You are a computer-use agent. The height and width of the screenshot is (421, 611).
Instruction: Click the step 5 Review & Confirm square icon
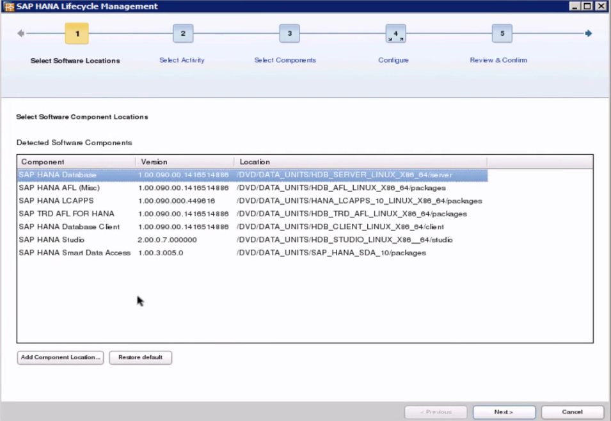tap(502, 33)
